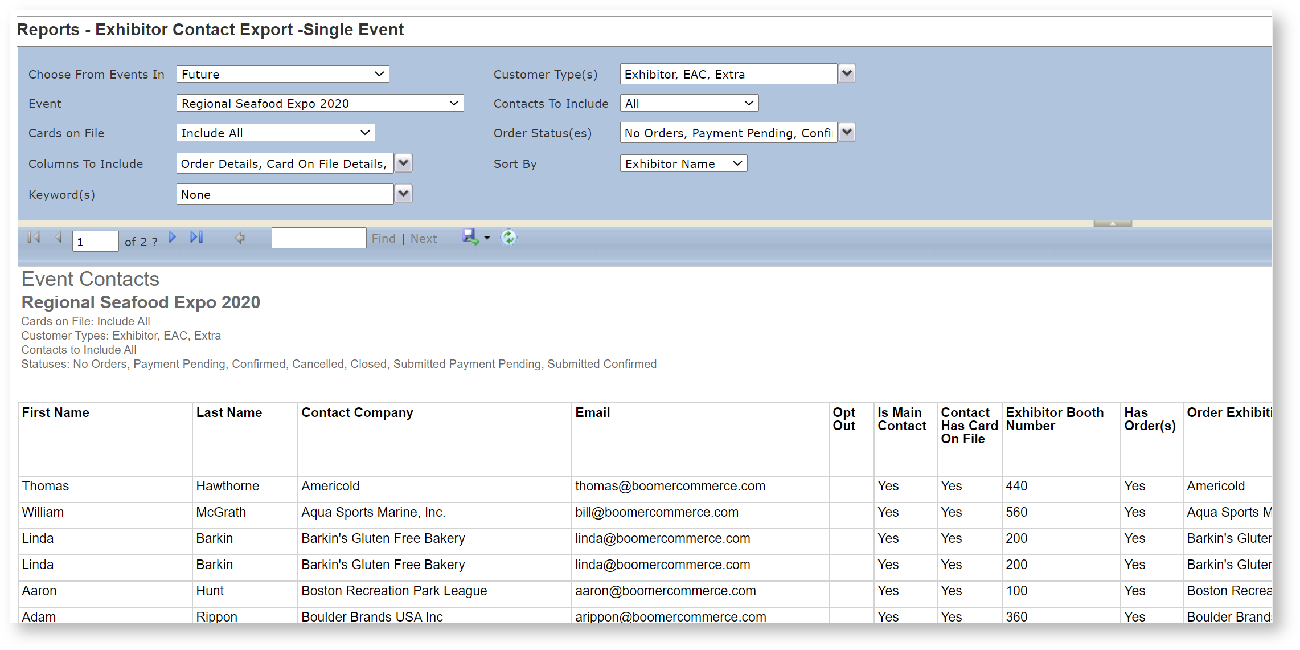Open the export/save report icon
This screenshot has width=1300, height=650.
point(469,238)
